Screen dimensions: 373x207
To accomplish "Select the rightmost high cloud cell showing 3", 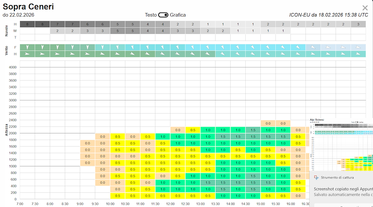I will pyautogui.click(x=358, y=24).
